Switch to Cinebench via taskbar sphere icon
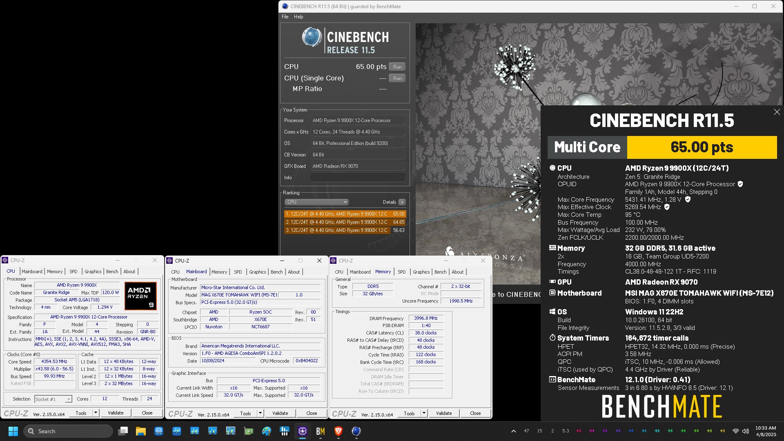Viewport: 784px width, 441px height. click(356, 431)
